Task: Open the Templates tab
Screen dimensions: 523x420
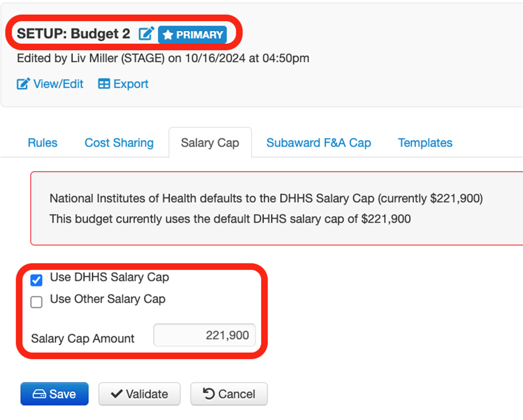Action: tap(425, 143)
